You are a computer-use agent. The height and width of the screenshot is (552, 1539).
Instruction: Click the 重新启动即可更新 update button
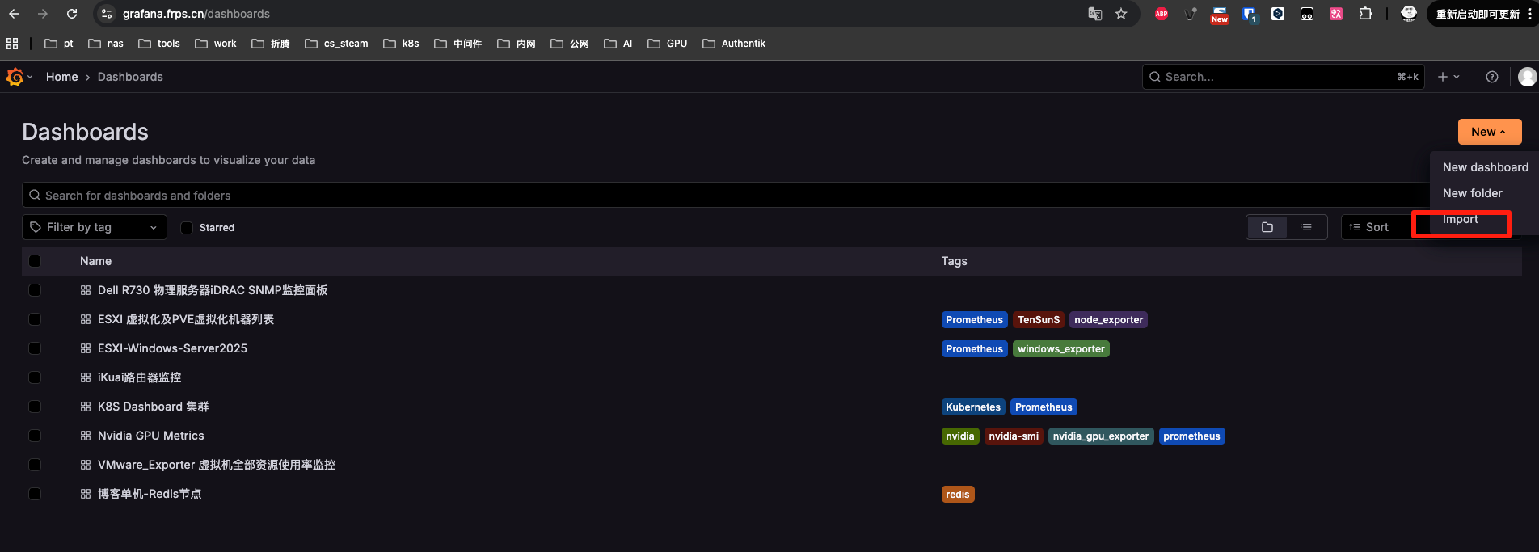[1478, 14]
